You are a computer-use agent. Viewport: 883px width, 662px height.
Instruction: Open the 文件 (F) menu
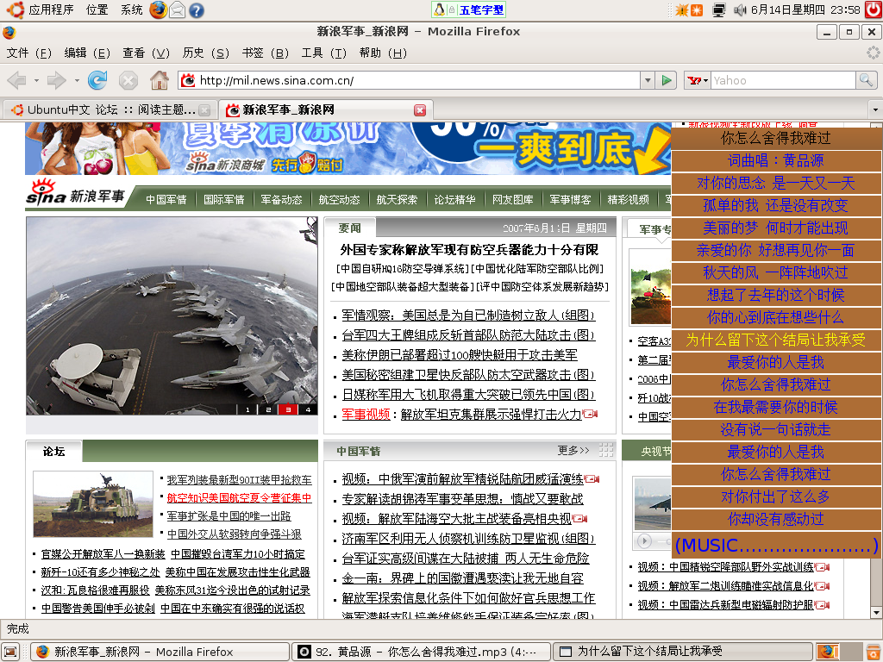pos(28,53)
